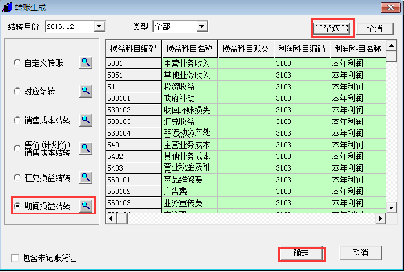The width and height of the screenshot is (404, 272).
Task: Open the 类型 dropdown list
Action: coord(202,26)
